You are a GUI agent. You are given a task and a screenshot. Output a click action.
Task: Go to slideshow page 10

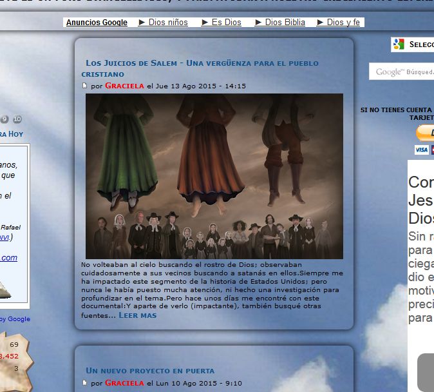tap(17, 119)
